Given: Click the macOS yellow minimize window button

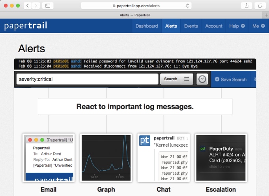Looking at the screenshot, I should pos(12,6).
